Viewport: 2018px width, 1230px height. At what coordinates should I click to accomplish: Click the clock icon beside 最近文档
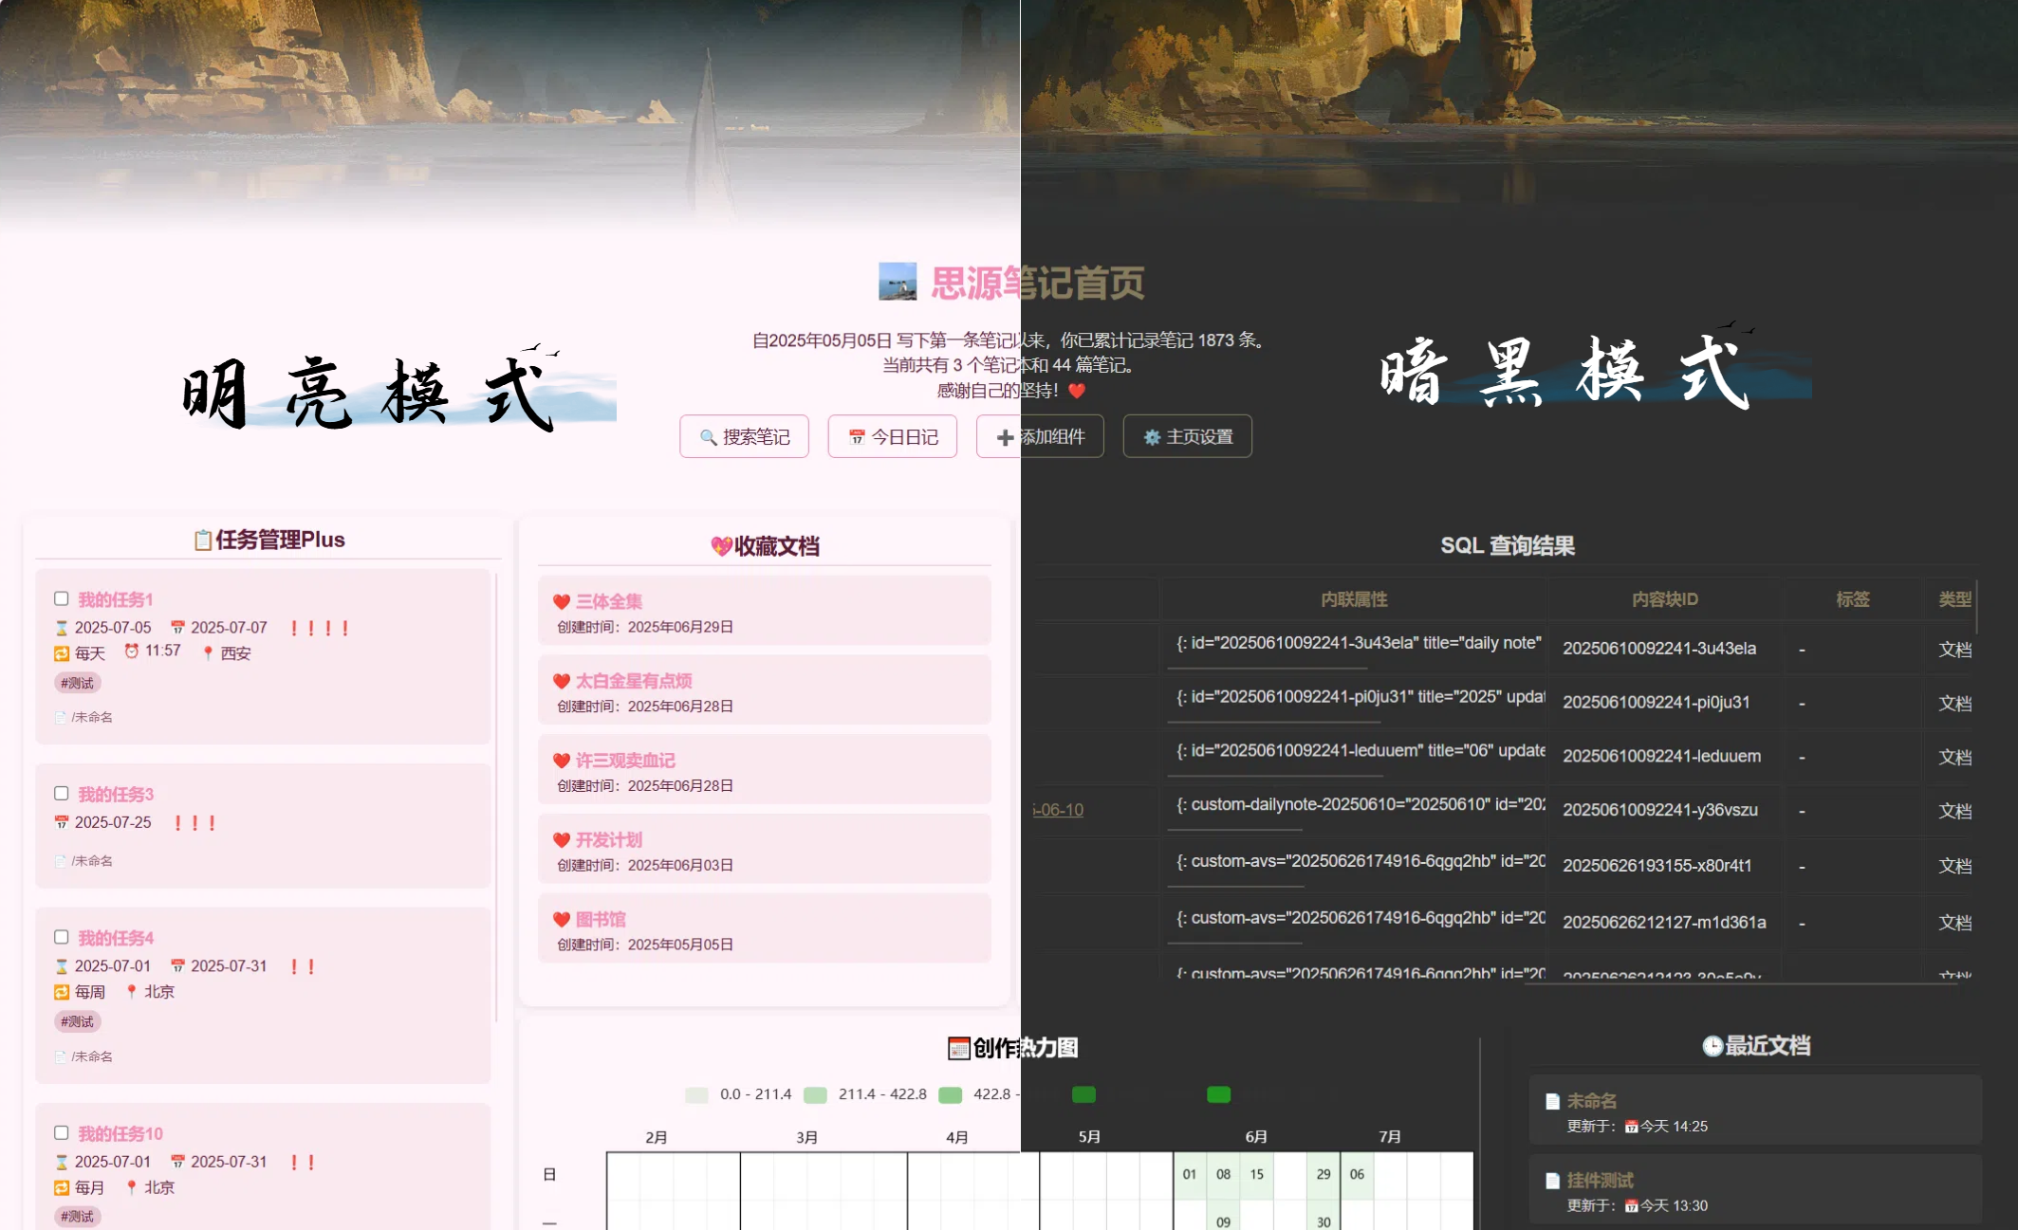coord(1712,1046)
